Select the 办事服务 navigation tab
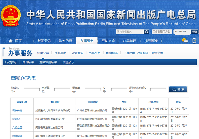 (87, 41)
